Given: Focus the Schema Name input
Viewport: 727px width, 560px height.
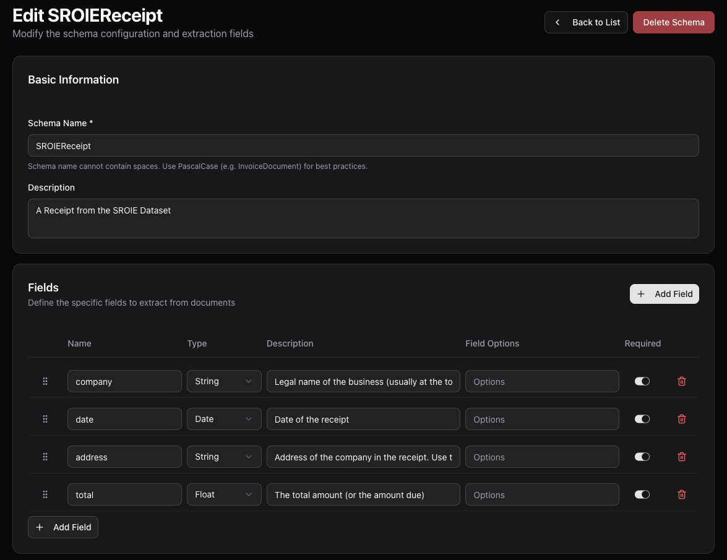Looking at the screenshot, I should 363,145.
